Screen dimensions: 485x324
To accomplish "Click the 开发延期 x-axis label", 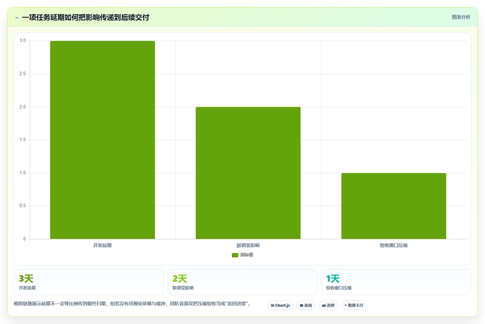I will tap(103, 245).
